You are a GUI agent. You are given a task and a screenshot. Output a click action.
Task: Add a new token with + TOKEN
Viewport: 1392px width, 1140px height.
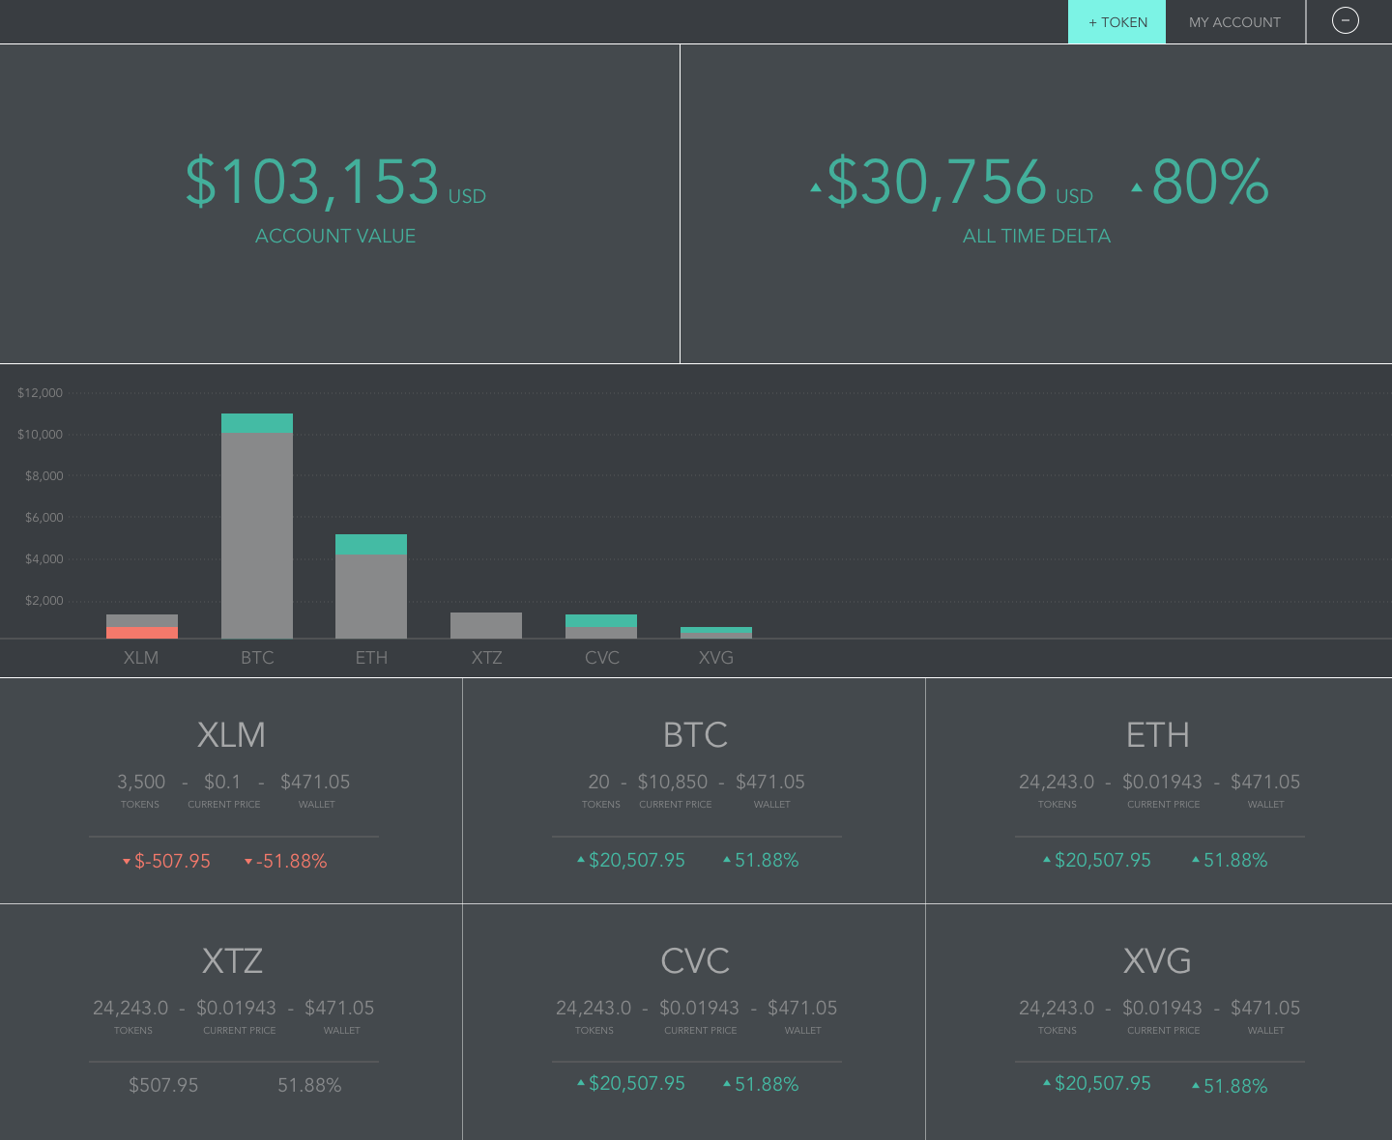[1116, 21]
